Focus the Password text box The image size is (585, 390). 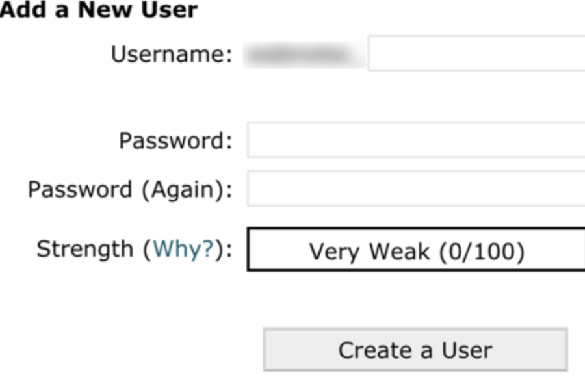[416, 140]
